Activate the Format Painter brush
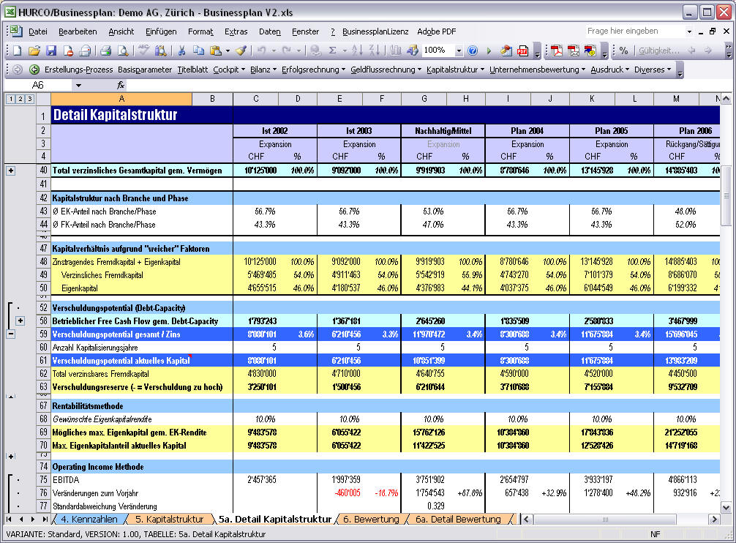The width and height of the screenshot is (736, 543). [x=241, y=50]
